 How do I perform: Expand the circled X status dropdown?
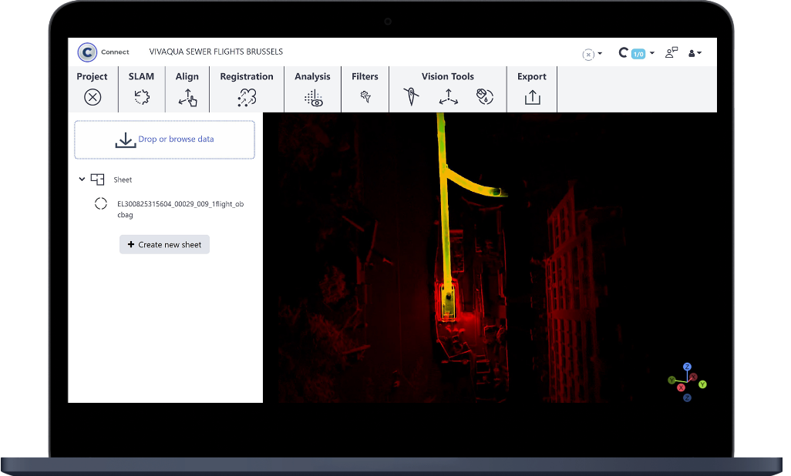point(591,54)
